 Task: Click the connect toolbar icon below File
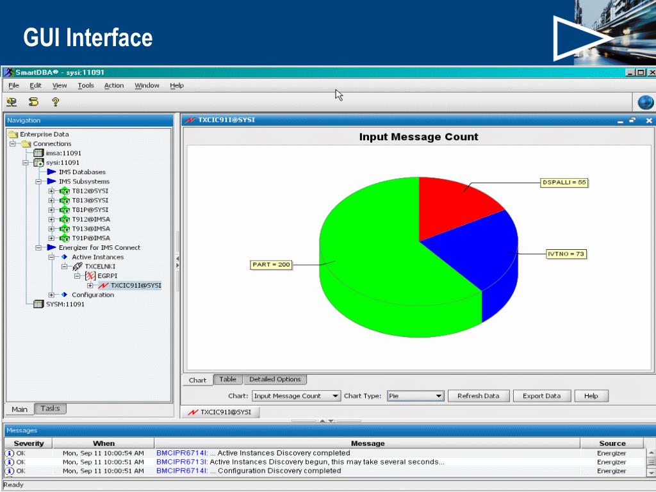12,102
